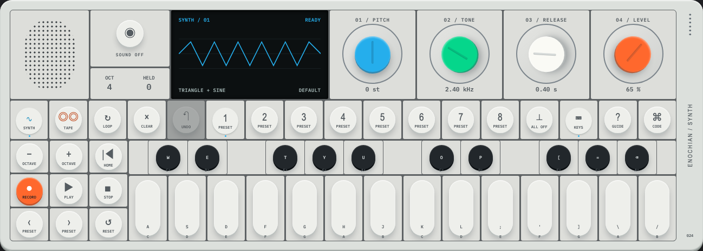Select PRESET 4

point(343,120)
